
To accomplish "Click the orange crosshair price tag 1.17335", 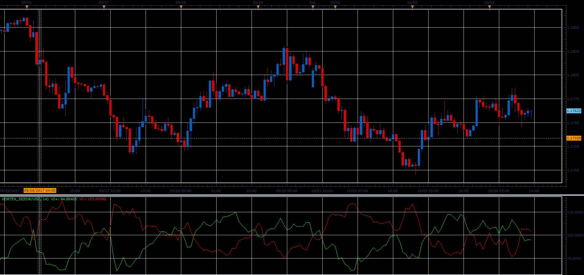I will click(574, 138).
